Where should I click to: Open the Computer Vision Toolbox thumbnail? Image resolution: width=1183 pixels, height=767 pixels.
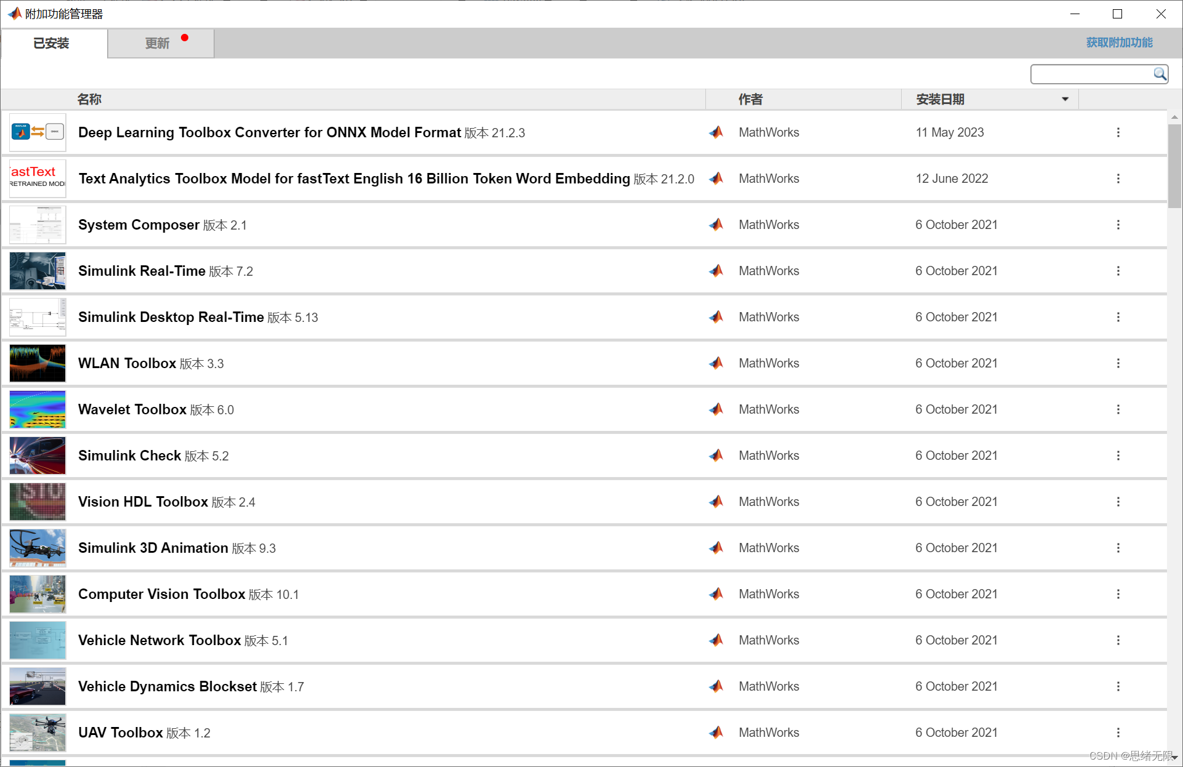click(x=38, y=594)
